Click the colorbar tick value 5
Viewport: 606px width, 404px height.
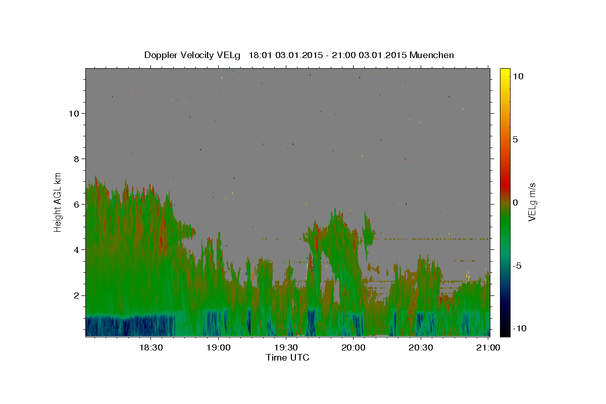[515, 139]
